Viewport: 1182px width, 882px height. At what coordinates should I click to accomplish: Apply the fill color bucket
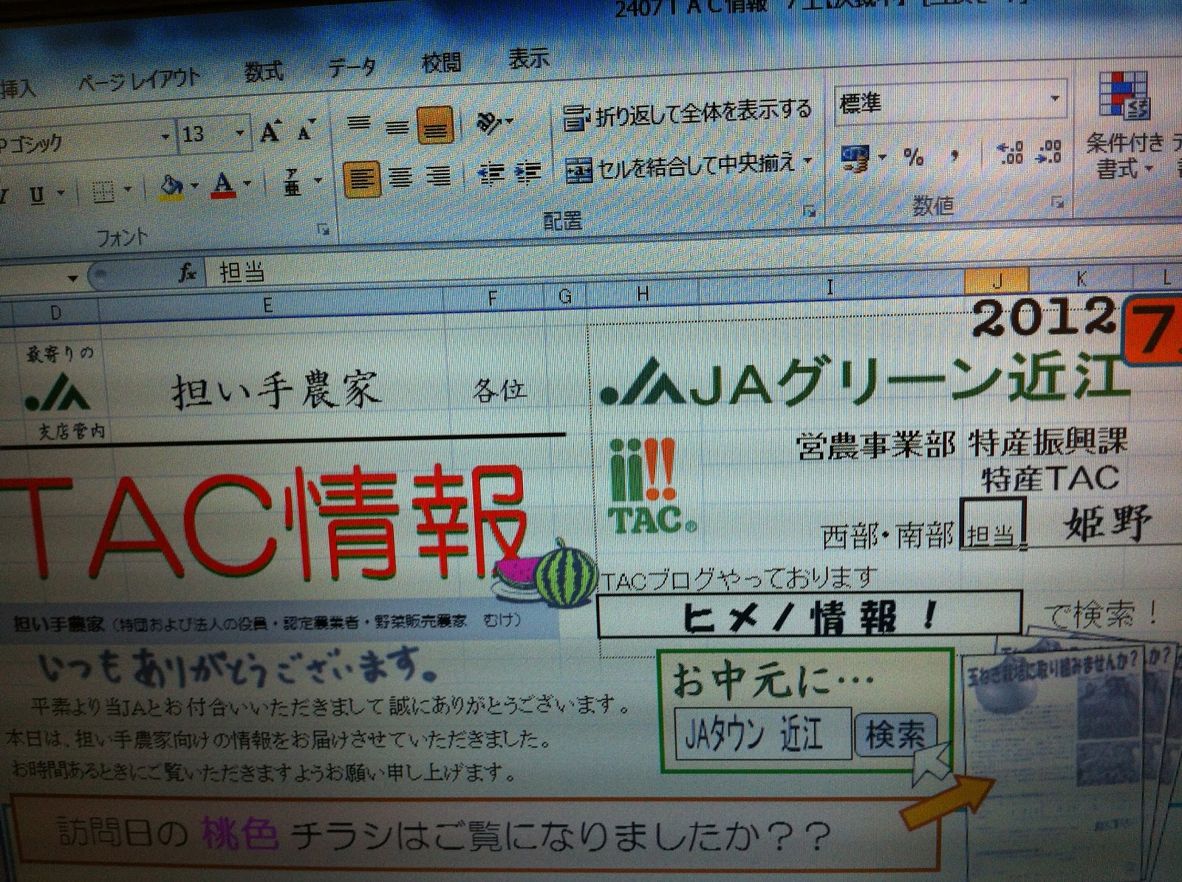click(x=171, y=187)
